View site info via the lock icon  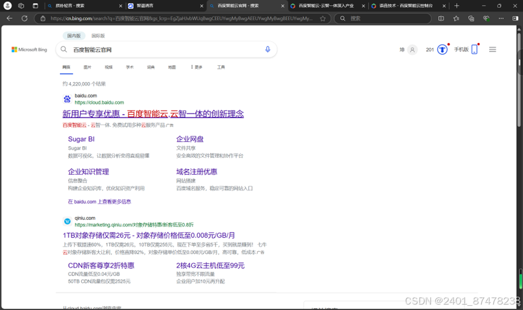click(x=43, y=19)
